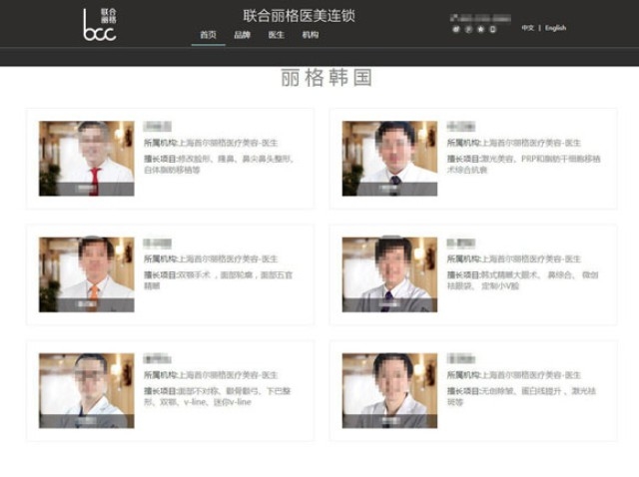Open the doctor photo beside 无创除皱 specialties

coord(389,390)
